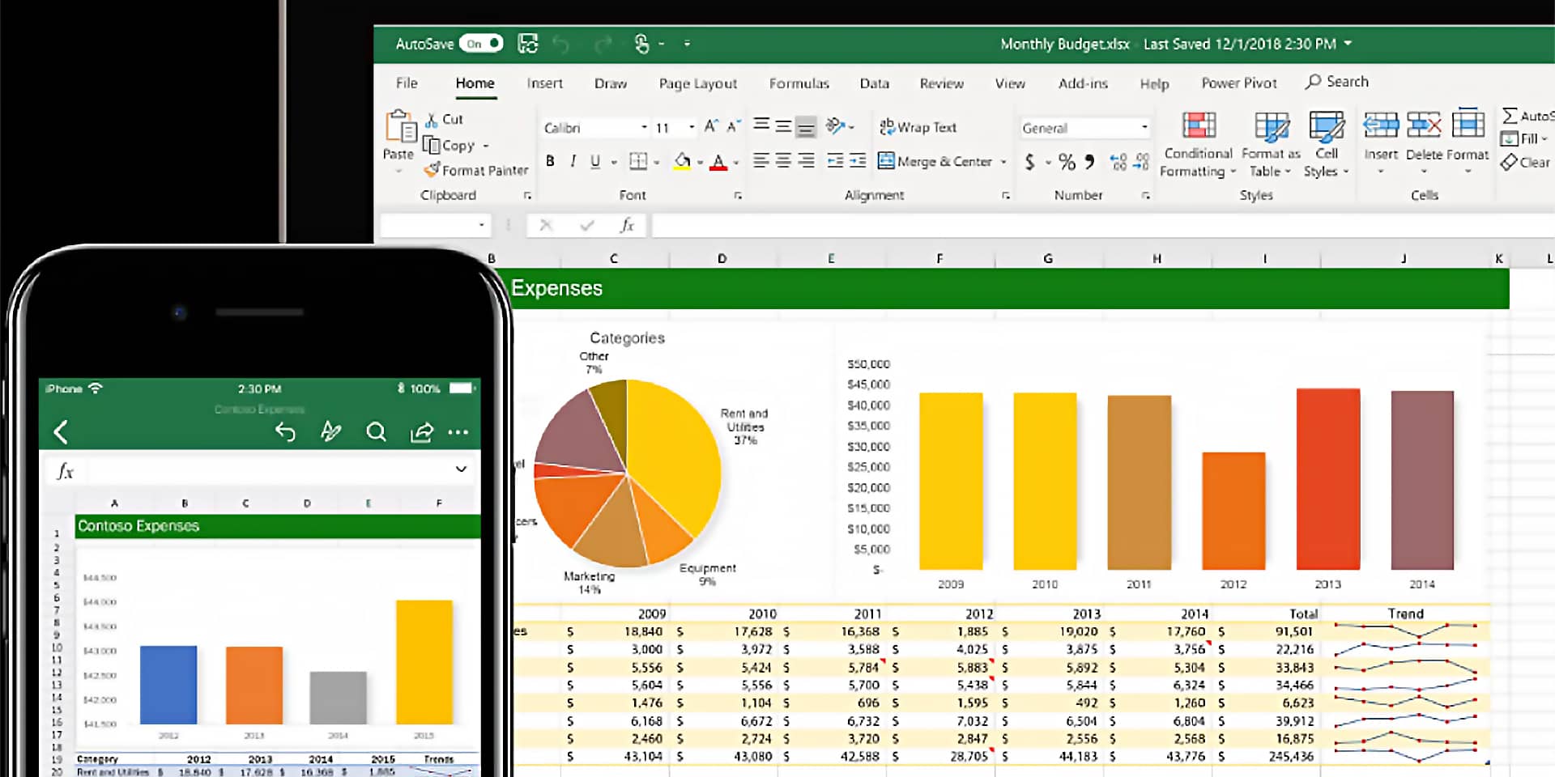The height and width of the screenshot is (777, 1555).
Task: Click the Accounting dollar format icon
Action: click(1030, 162)
